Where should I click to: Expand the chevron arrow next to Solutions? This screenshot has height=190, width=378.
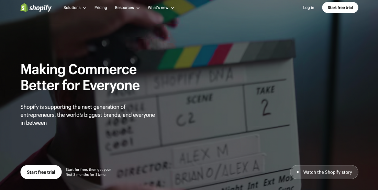point(85,8)
